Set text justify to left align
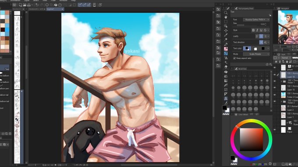298x167 pixels. point(257,36)
